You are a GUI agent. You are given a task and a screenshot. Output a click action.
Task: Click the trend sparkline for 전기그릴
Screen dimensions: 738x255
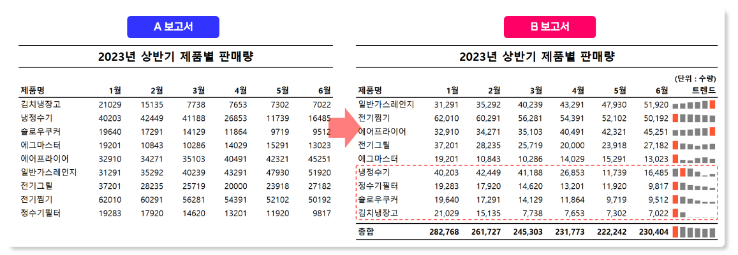694,145
